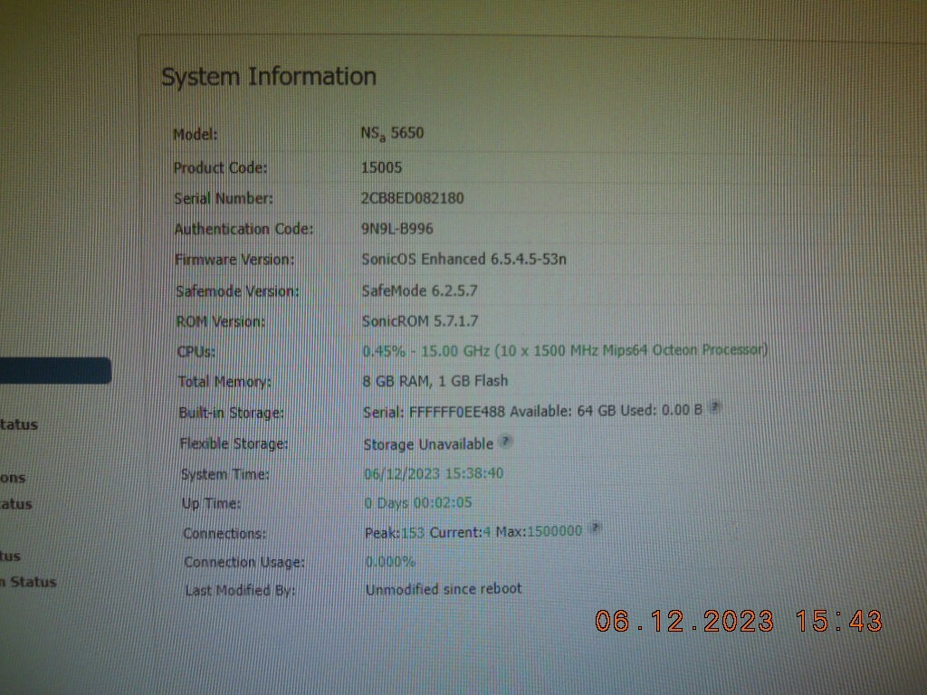This screenshot has height=695, width=927.
Task: Open sidebar item ending in 'tatus'
Action: click(x=18, y=424)
